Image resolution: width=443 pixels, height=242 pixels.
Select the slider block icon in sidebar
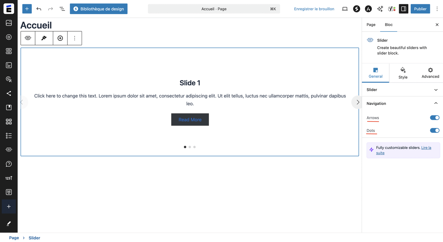pyautogui.click(x=9, y=150)
